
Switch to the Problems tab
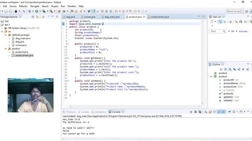point(71,112)
